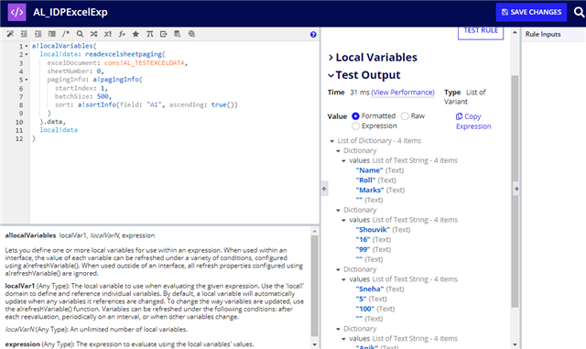Click the "Shouvik" text value in output

[x=373, y=230]
